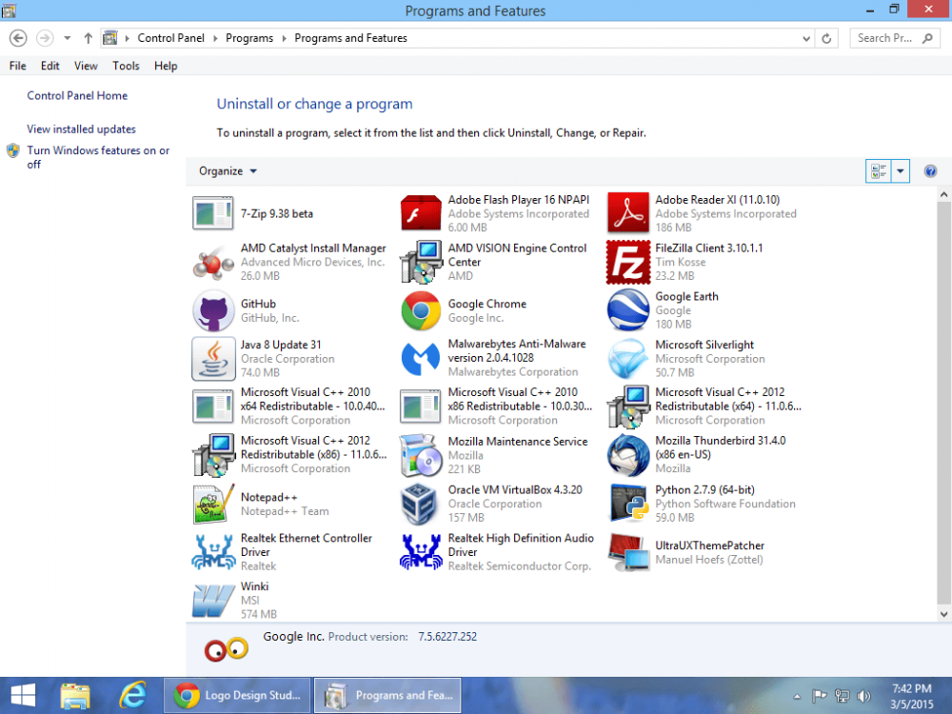The image size is (952, 714).
Task: Click the Search Programs input field
Action: [x=894, y=38]
